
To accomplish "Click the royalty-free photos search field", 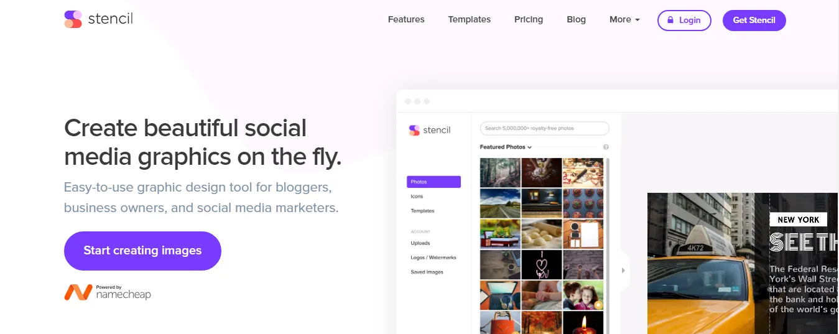I will 544,128.
